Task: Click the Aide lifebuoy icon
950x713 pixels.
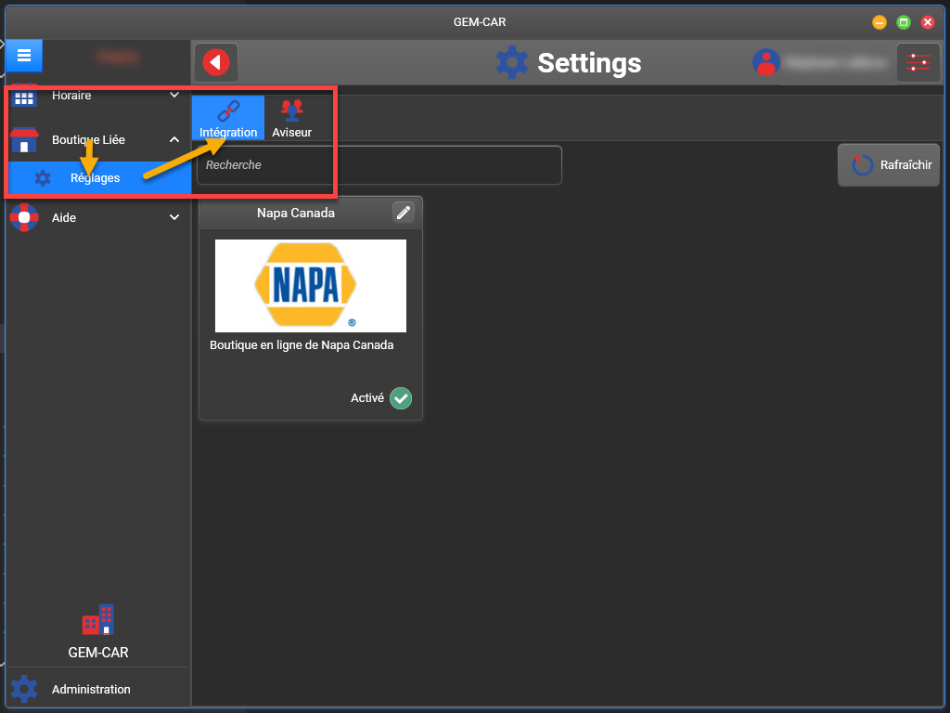Action: click(x=24, y=217)
